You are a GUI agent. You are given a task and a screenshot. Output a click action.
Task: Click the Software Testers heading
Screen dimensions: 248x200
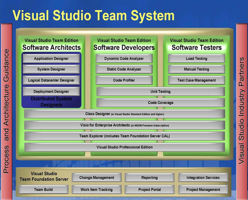pyautogui.click(x=197, y=48)
